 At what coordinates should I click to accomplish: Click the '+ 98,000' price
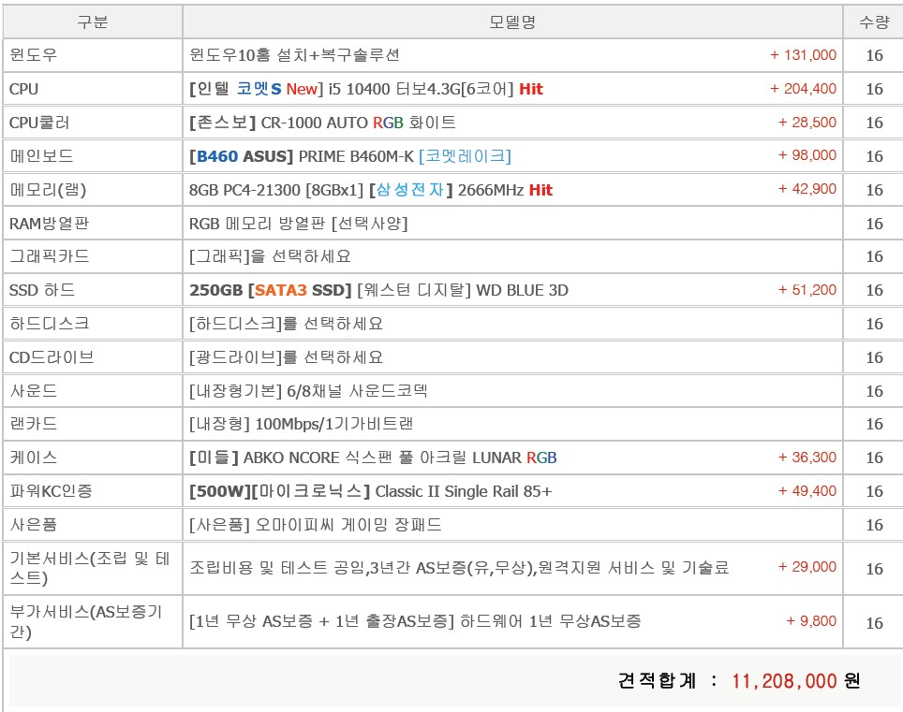pyautogui.click(x=807, y=155)
